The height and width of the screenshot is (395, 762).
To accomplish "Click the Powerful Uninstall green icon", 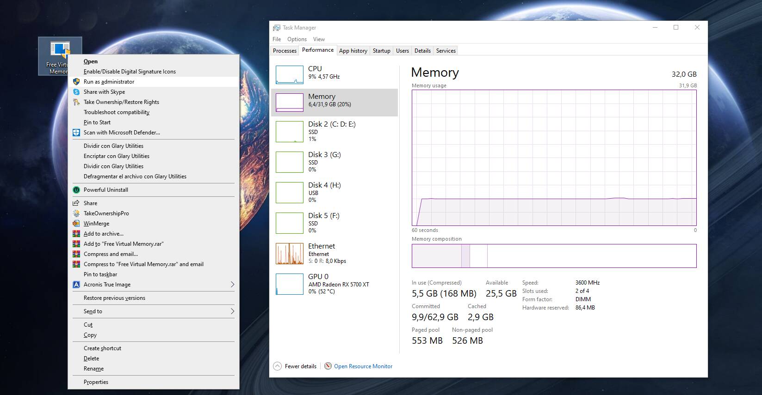I will point(76,190).
